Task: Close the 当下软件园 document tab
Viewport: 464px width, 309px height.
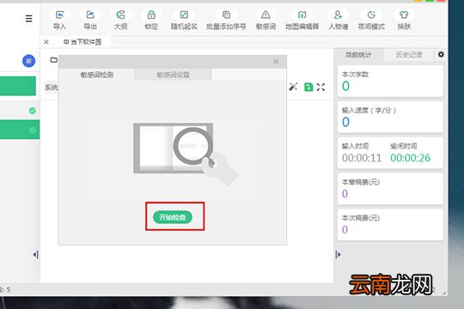Action: (x=46, y=42)
